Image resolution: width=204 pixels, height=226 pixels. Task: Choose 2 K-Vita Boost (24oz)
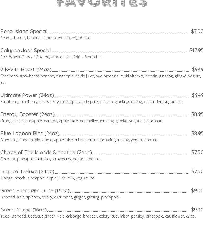[26, 69]
